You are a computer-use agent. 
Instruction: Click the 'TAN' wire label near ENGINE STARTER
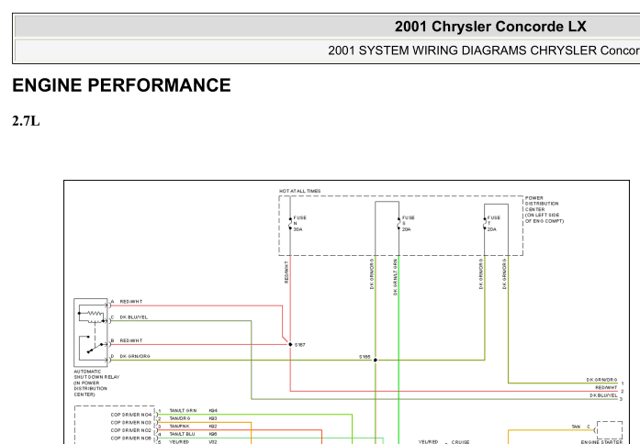576,427
